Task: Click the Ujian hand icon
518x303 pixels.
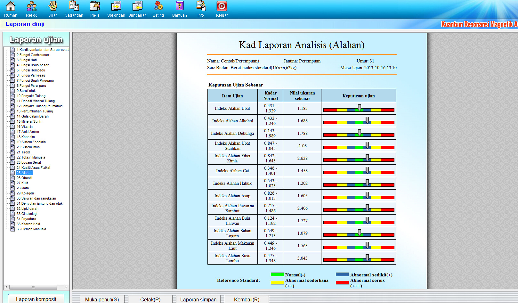Action: pyautogui.click(x=53, y=9)
